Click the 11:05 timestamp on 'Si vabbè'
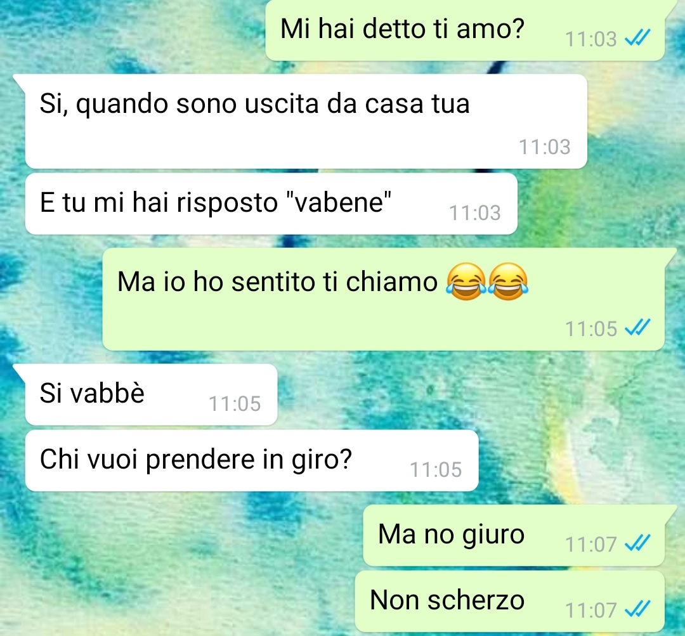This screenshot has width=685, height=636. pyautogui.click(x=235, y=404)
